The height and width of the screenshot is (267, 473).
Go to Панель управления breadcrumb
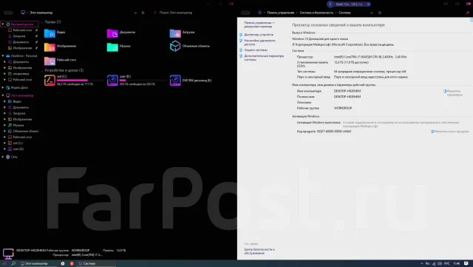click(x=281, y=13)
